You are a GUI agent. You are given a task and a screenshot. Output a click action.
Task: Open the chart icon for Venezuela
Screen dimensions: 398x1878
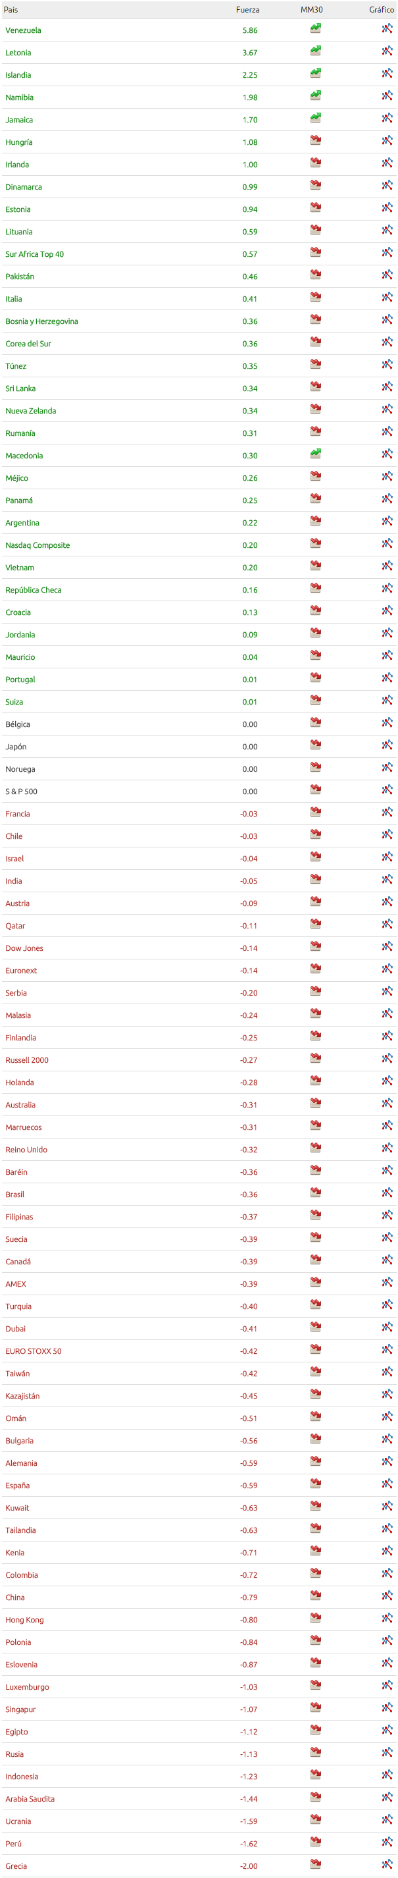pos(387,29)
